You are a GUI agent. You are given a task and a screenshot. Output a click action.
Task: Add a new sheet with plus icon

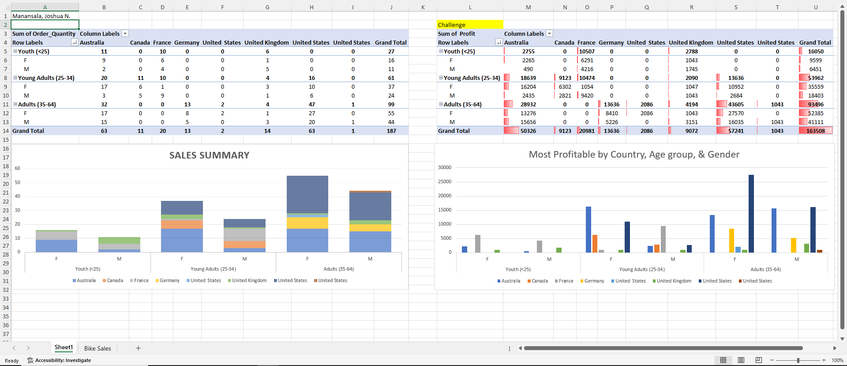(x=138, y=348)
